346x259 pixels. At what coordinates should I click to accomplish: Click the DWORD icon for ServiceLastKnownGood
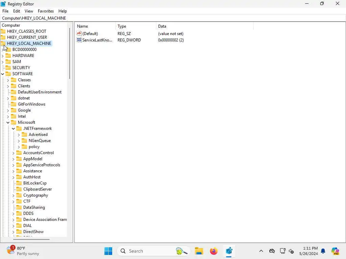(79, 40)
